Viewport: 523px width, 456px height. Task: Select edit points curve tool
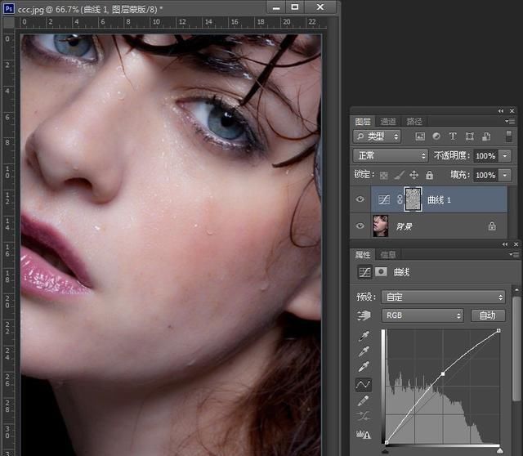click(363, 385)
